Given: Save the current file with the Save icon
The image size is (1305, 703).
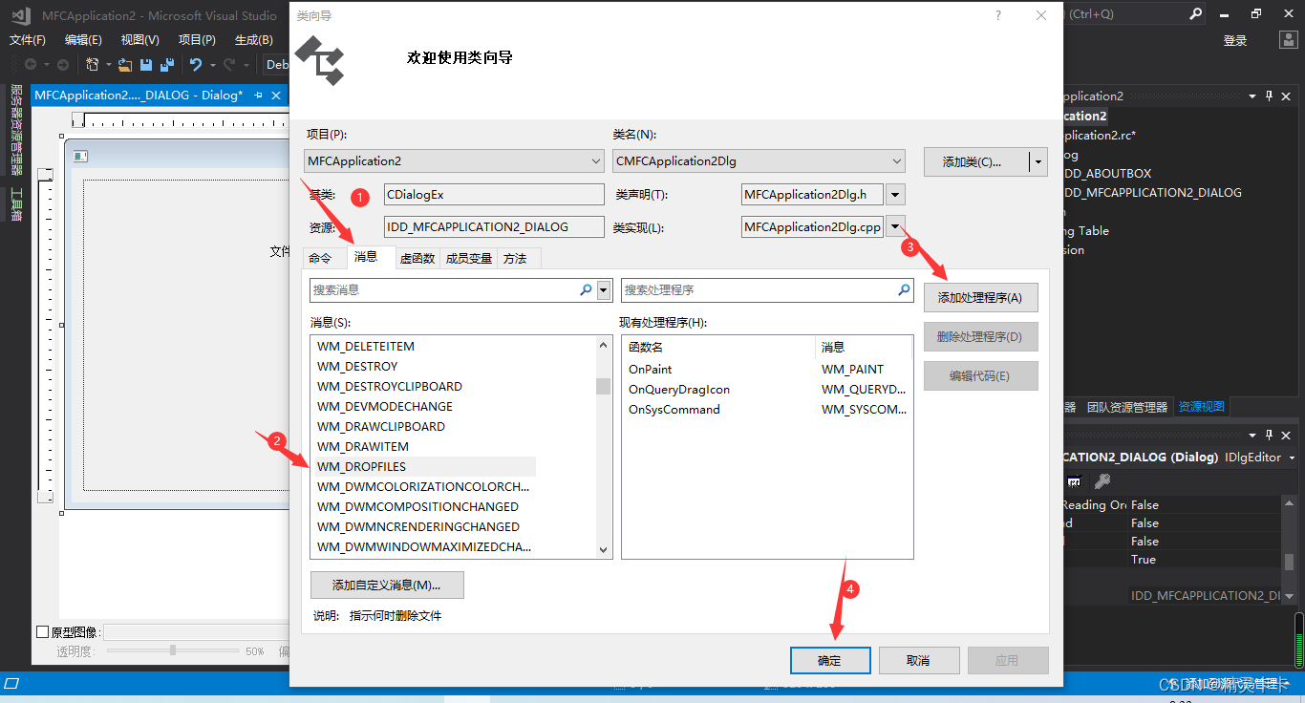Looking at the screenshot, I should coord(145,64).
